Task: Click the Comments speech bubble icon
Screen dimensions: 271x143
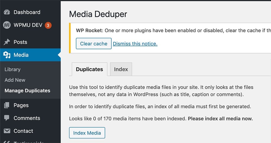Action: pos(7,118)
